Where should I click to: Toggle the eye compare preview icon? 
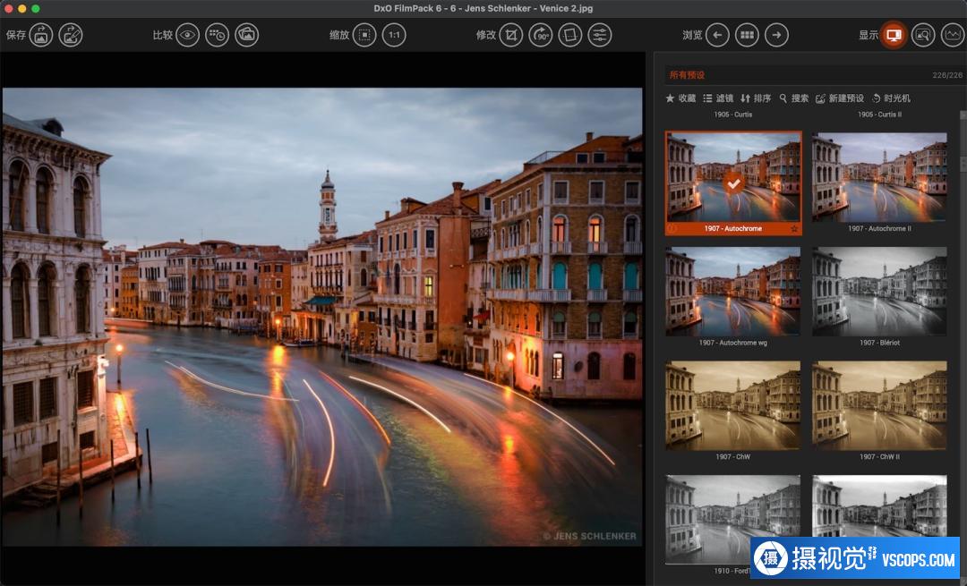click(x=187, y=35)
